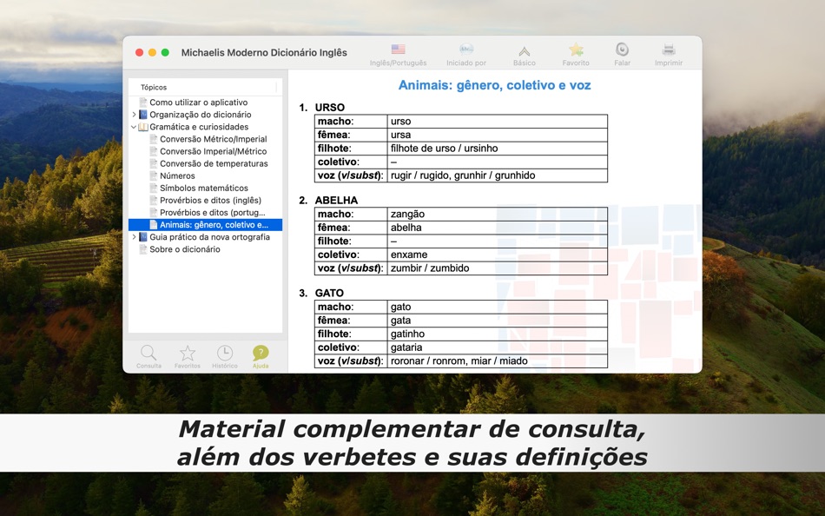Expand Organização do dicionário topic

pyautogui.click(x=134, y=115)
